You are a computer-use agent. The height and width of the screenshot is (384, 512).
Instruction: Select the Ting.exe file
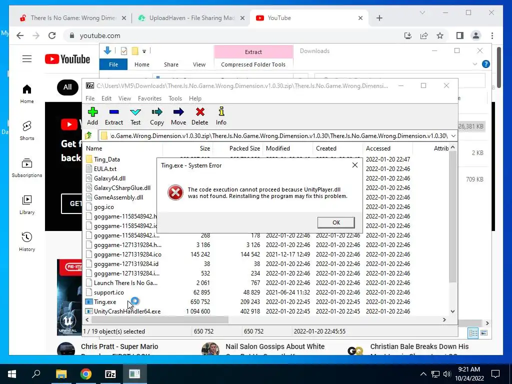(x=105, y=301)
